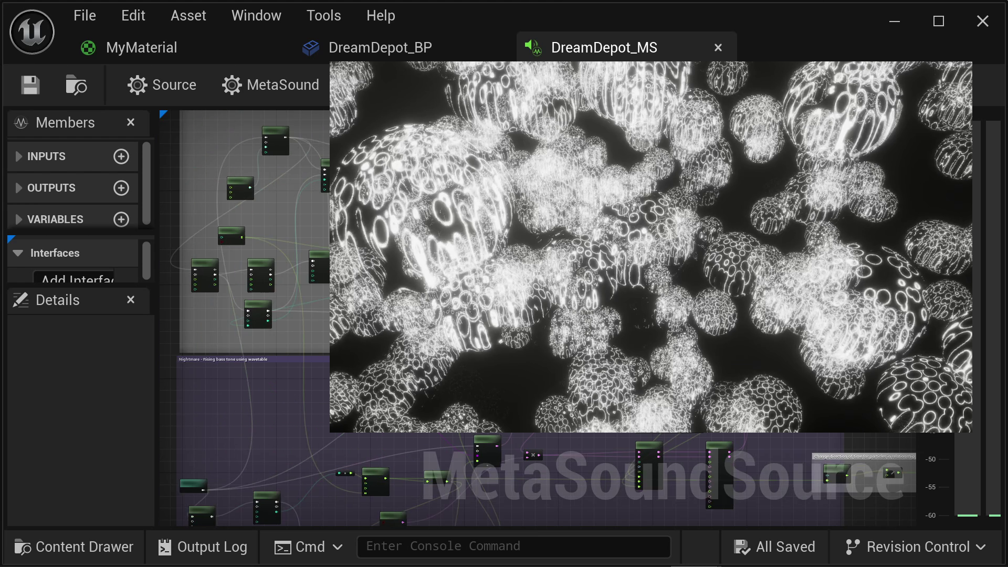1008x567 pixels.
Task: Click the Interfaces section scrollbar
Action: pyautogui.click(x=146, y=260)
